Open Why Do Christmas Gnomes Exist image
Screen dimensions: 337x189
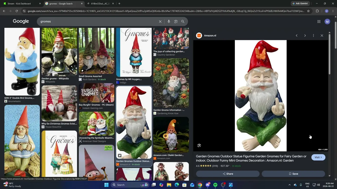click(59, 103)
